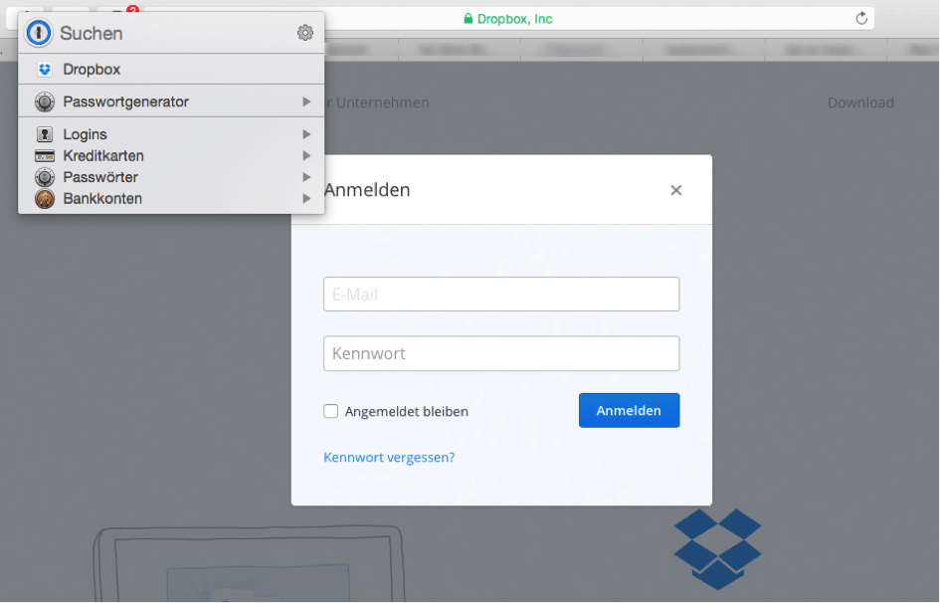Click the Dropbox, Inc address bar text
The image size is (940, 603).
pos(514,19)
